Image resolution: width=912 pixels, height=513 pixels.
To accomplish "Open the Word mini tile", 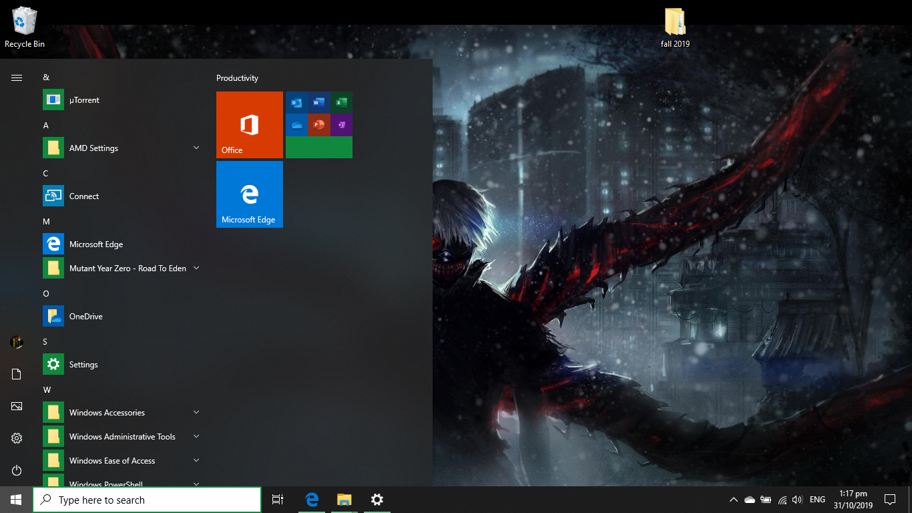I will click(319, 102).
